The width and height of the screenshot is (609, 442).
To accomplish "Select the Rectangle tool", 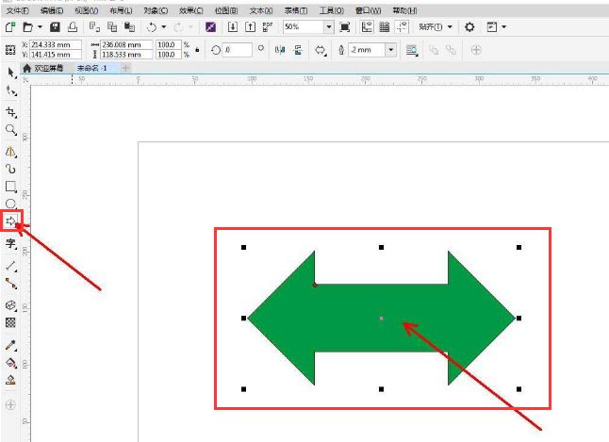I will click(10, 186).
